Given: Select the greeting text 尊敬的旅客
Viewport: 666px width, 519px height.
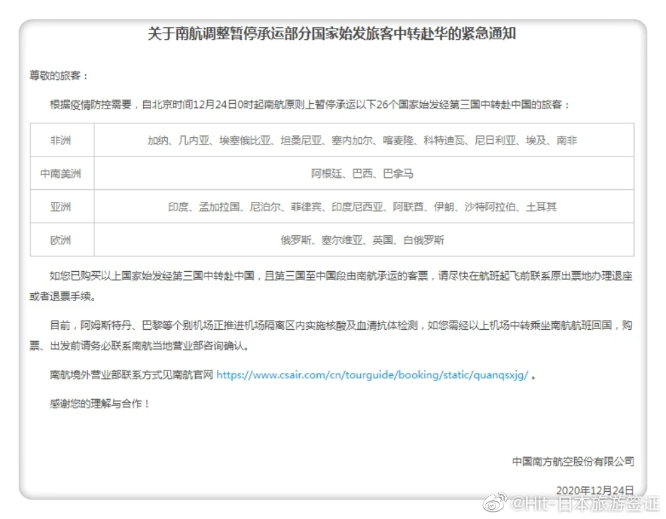Looking at the screenshot, I should click(x=59, y=76).
